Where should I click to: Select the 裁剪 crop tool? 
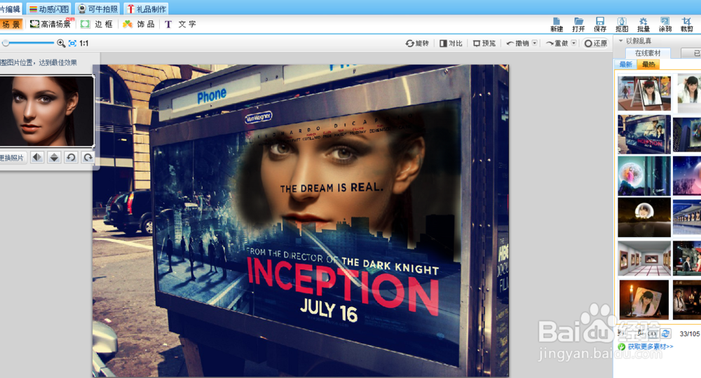pos(687,25)
